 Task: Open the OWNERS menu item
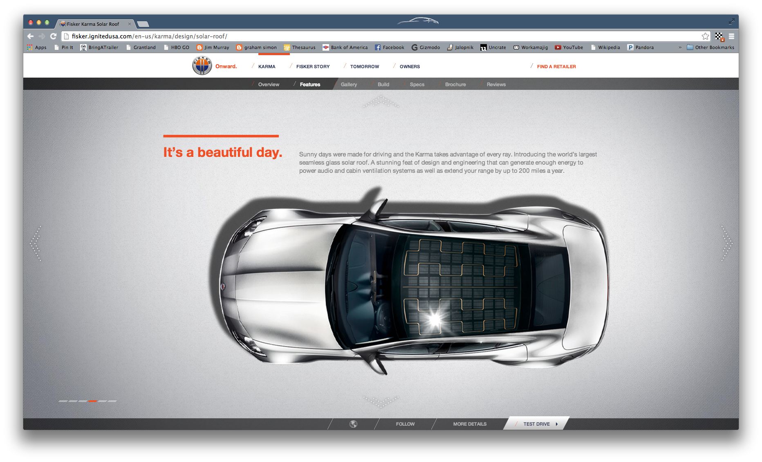click(410, 67)
